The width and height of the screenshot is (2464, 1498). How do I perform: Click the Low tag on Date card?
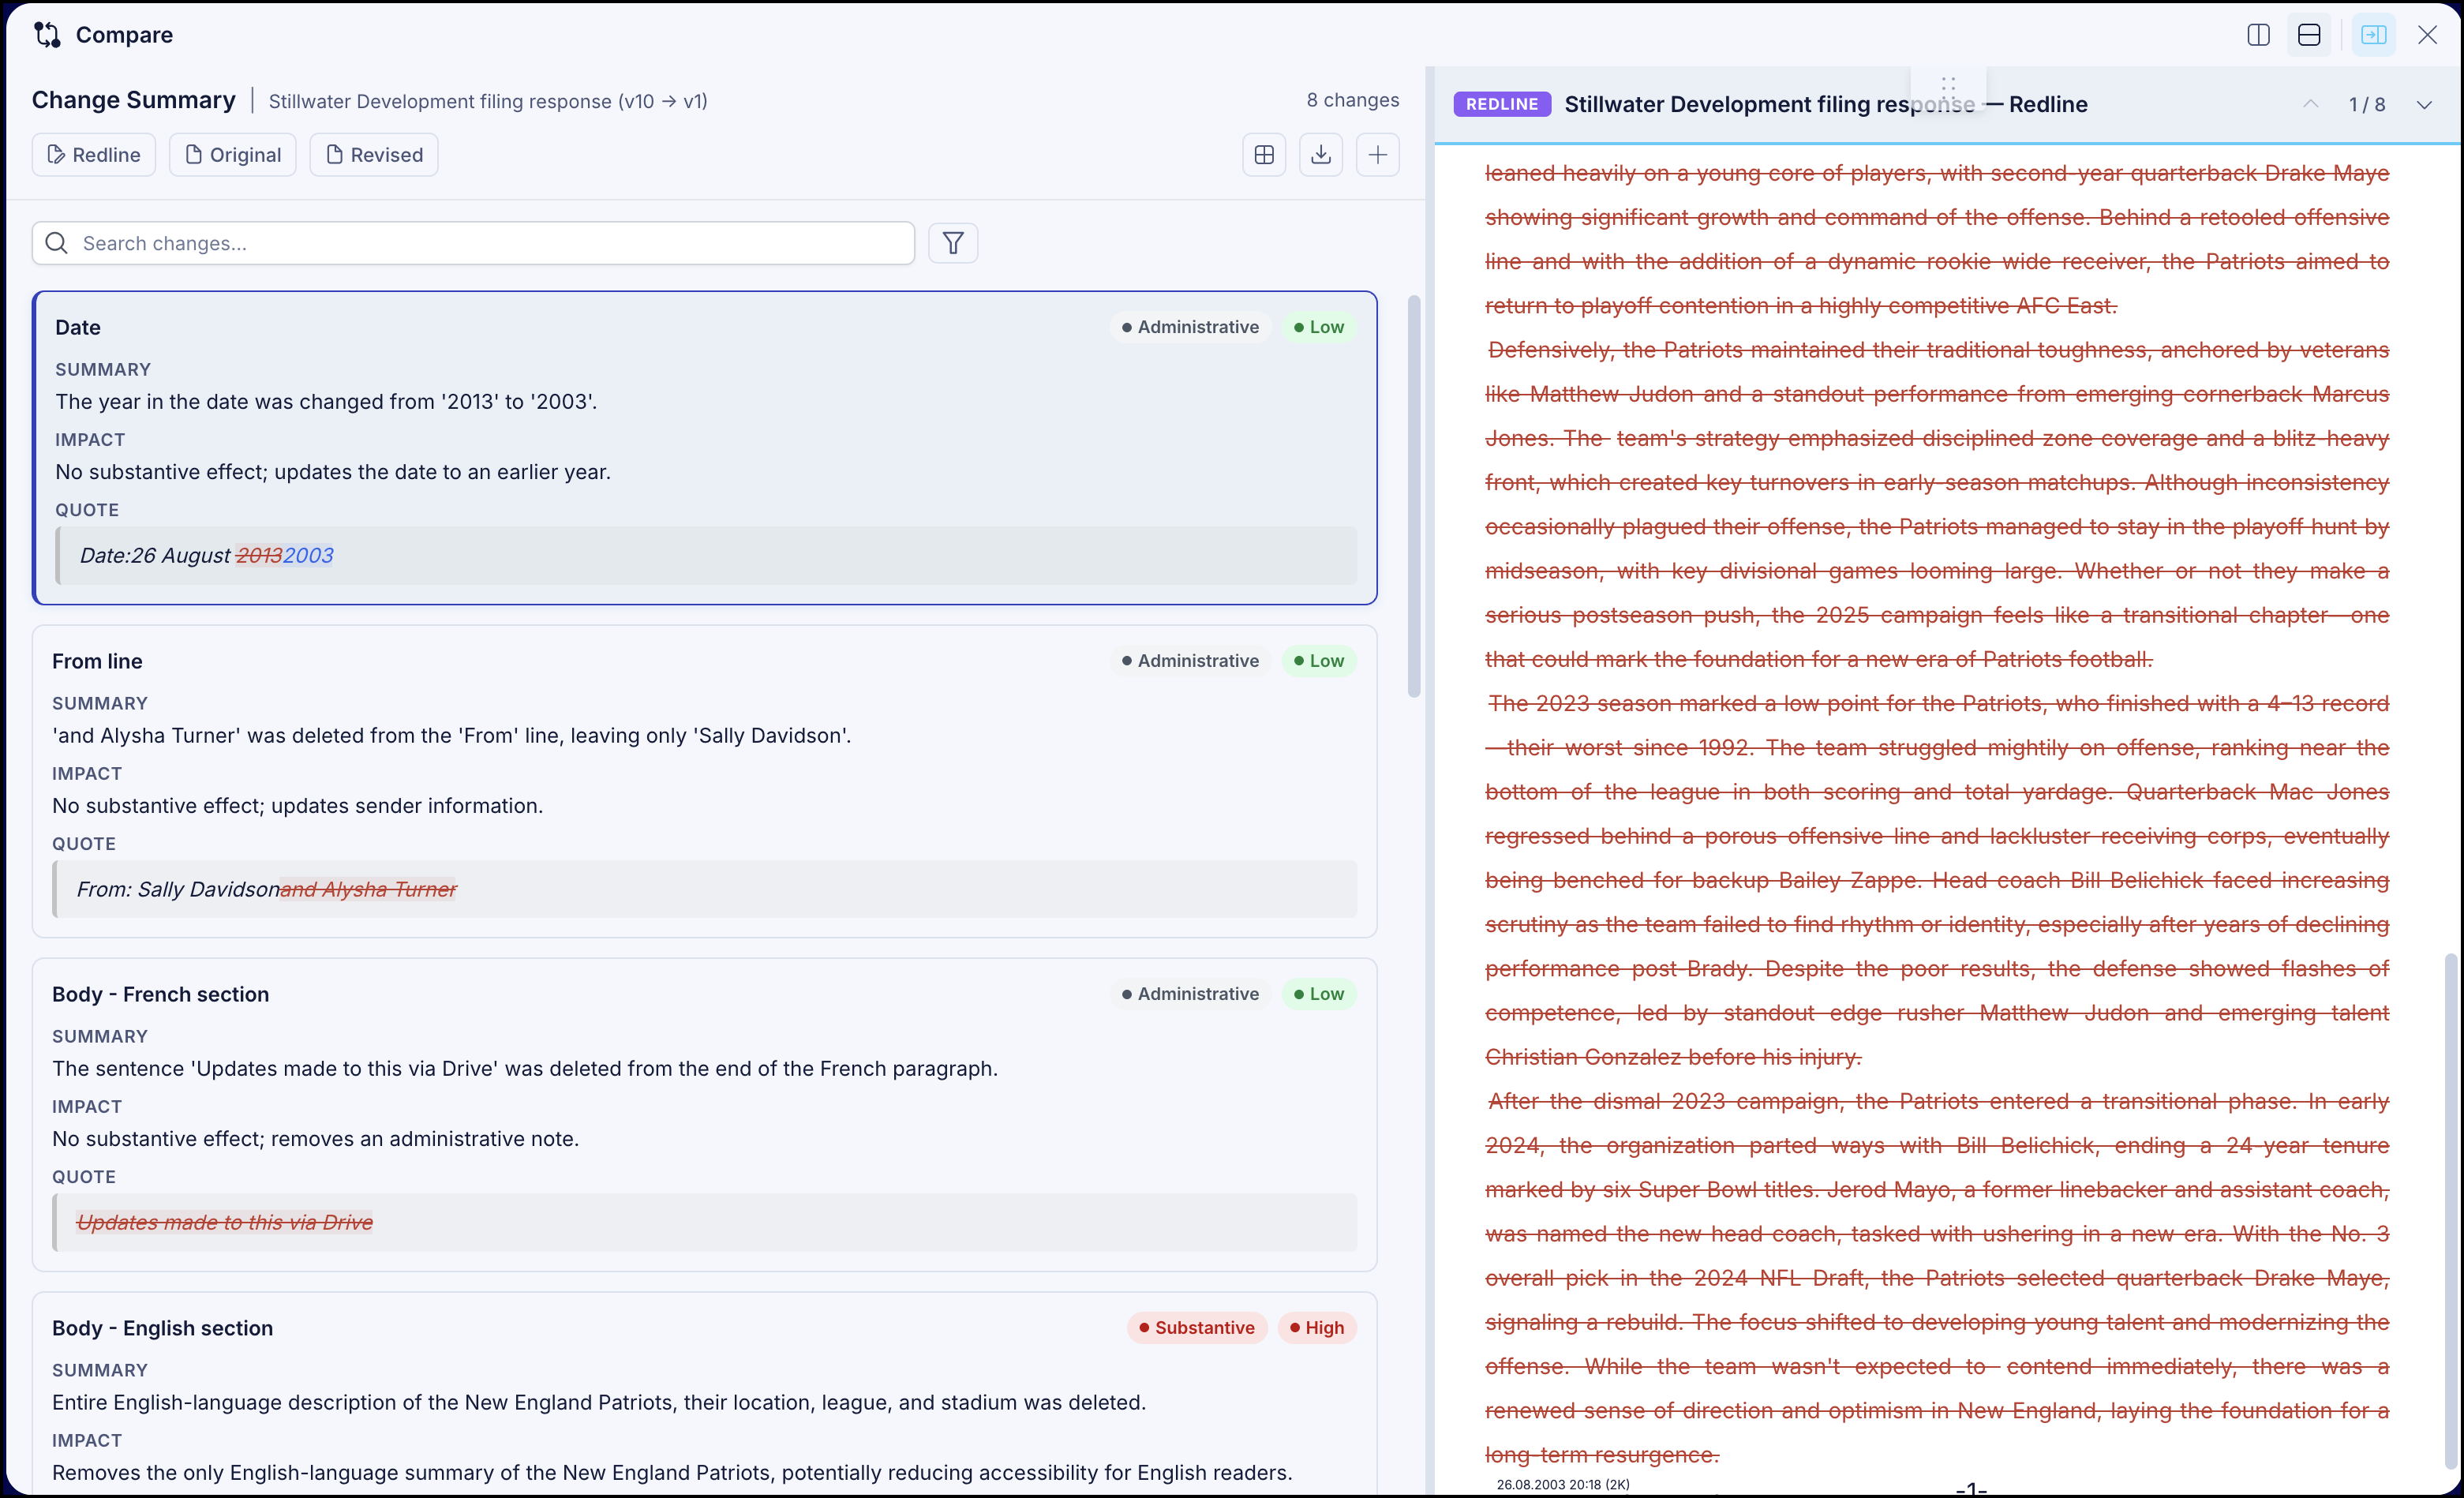(x=1319, y=327)
